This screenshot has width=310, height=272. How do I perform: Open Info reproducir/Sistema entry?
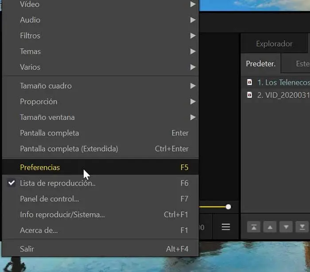pos(100,215)
